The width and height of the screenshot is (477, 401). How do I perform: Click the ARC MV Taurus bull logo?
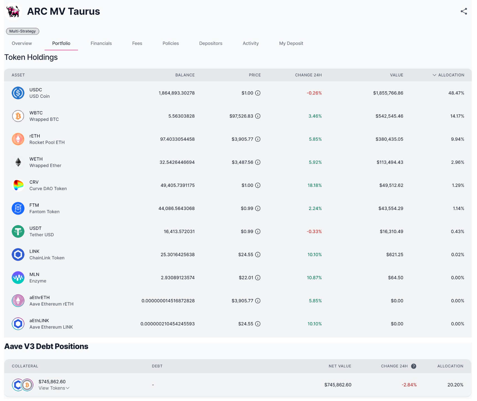[x=13, y=11]
